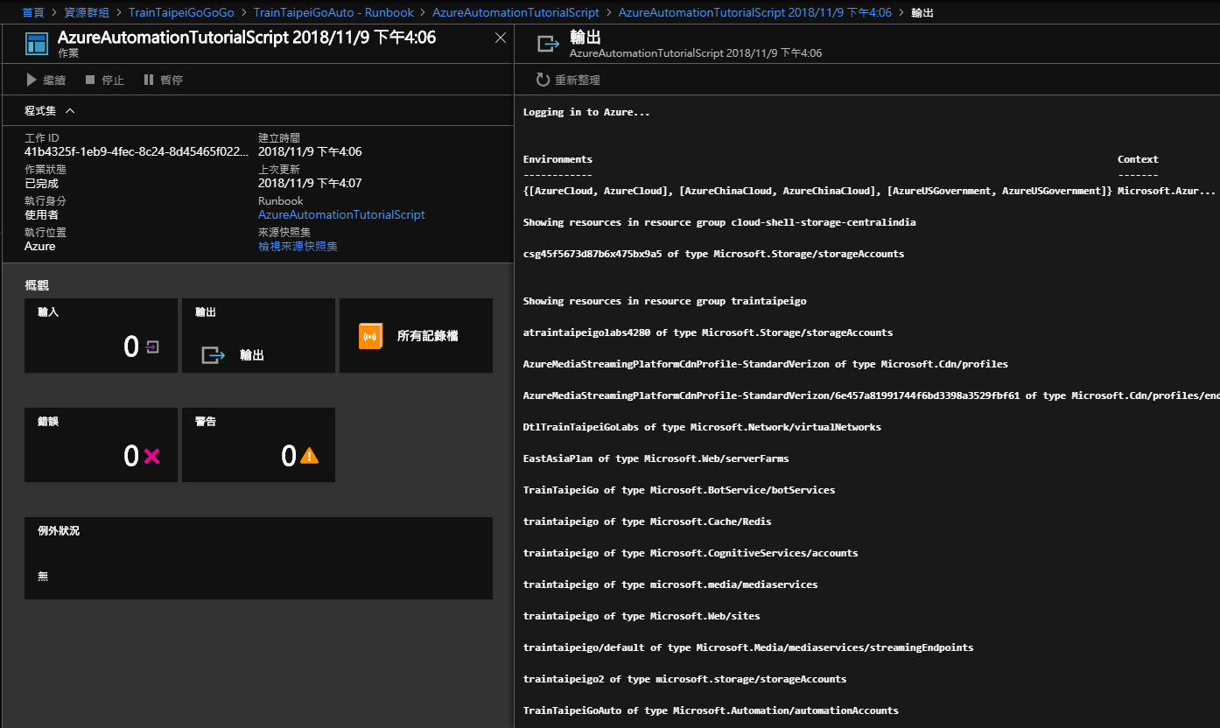Collapse the 程式集 section
The width and height of the screenshot is (1220, 728).
(x=50, y=111)
